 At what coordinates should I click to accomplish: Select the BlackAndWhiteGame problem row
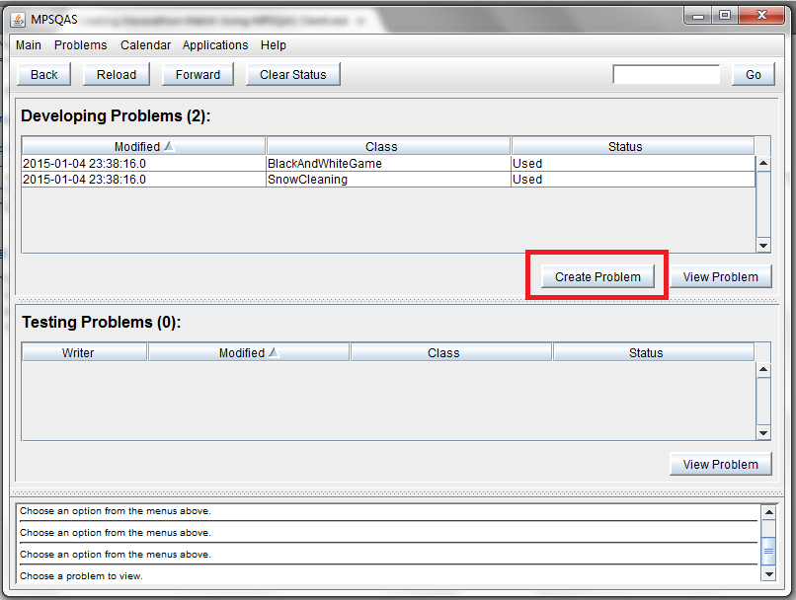324,164
